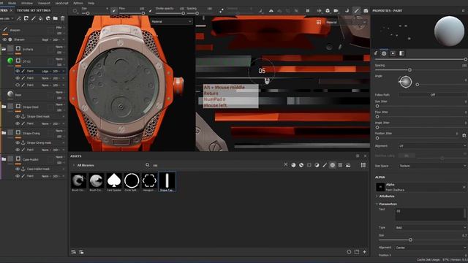Screen dimensions: 468x263
Task: Switch to the Texture Set Settings tab
Action: click(34, 10)
